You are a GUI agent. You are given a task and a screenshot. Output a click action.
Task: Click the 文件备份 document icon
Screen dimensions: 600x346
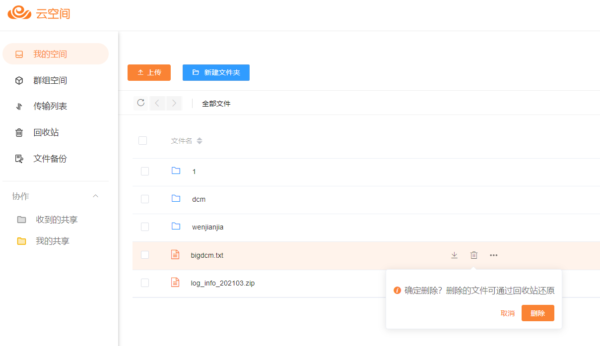[19, 159]
